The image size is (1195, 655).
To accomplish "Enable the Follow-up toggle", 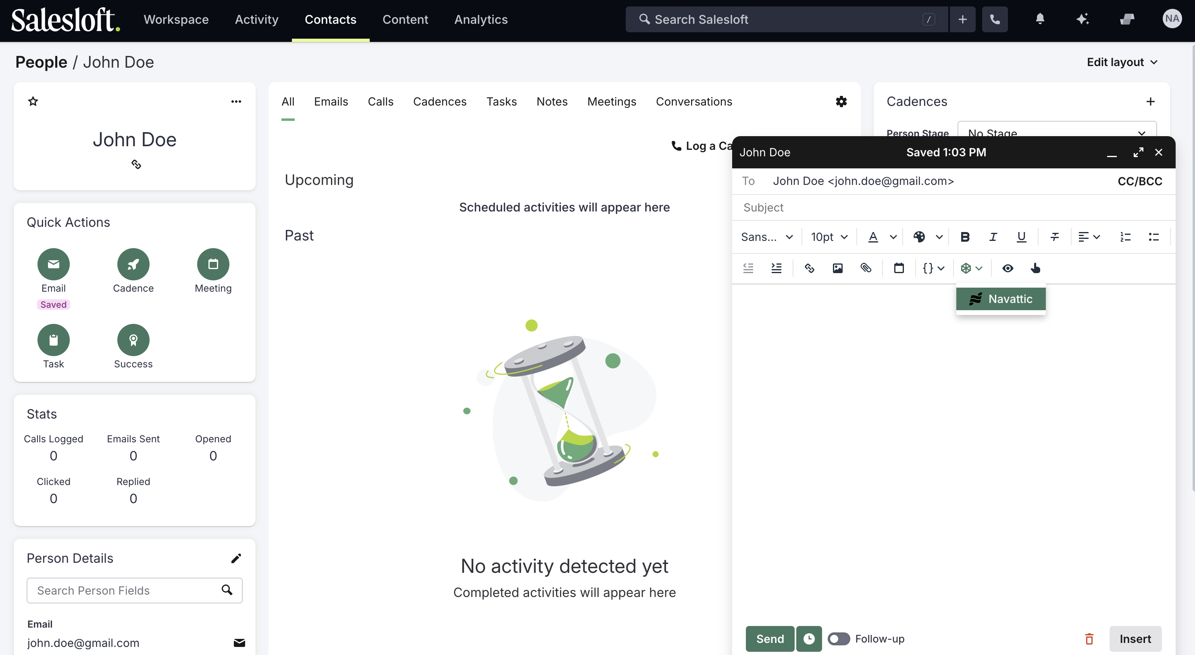I will pos(839,639).
